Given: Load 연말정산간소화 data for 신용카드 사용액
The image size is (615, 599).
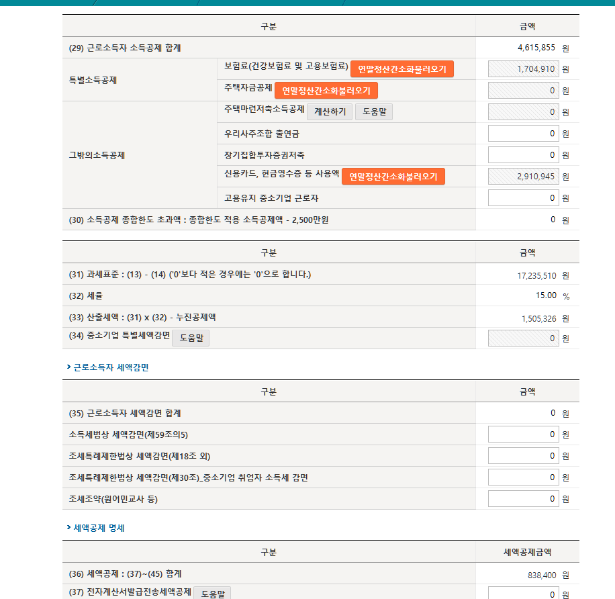Looking at the screenshot, I should (x=393, y=177).
